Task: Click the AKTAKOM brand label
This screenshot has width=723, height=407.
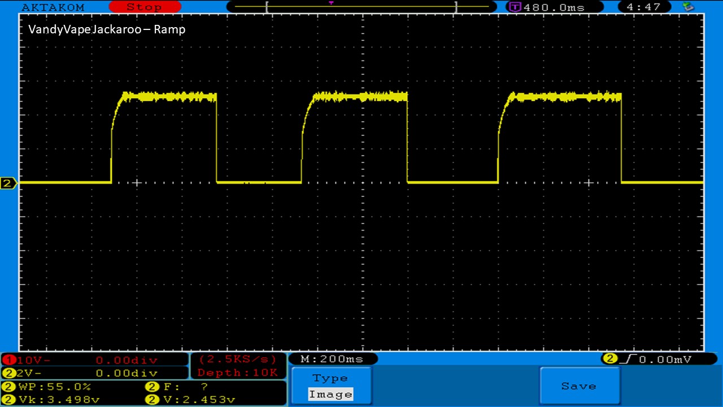Action: click(53, 7)
